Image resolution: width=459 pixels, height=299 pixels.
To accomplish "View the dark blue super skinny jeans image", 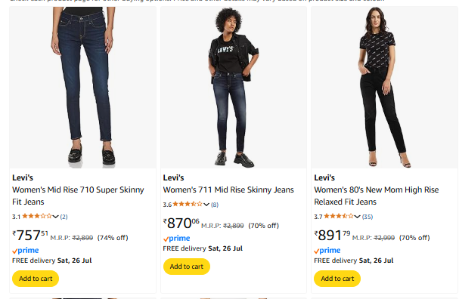I will pyautogui.click(x=83, y=87).
